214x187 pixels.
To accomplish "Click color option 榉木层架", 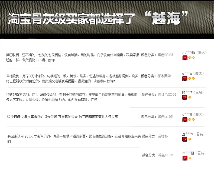I will 164,76.
